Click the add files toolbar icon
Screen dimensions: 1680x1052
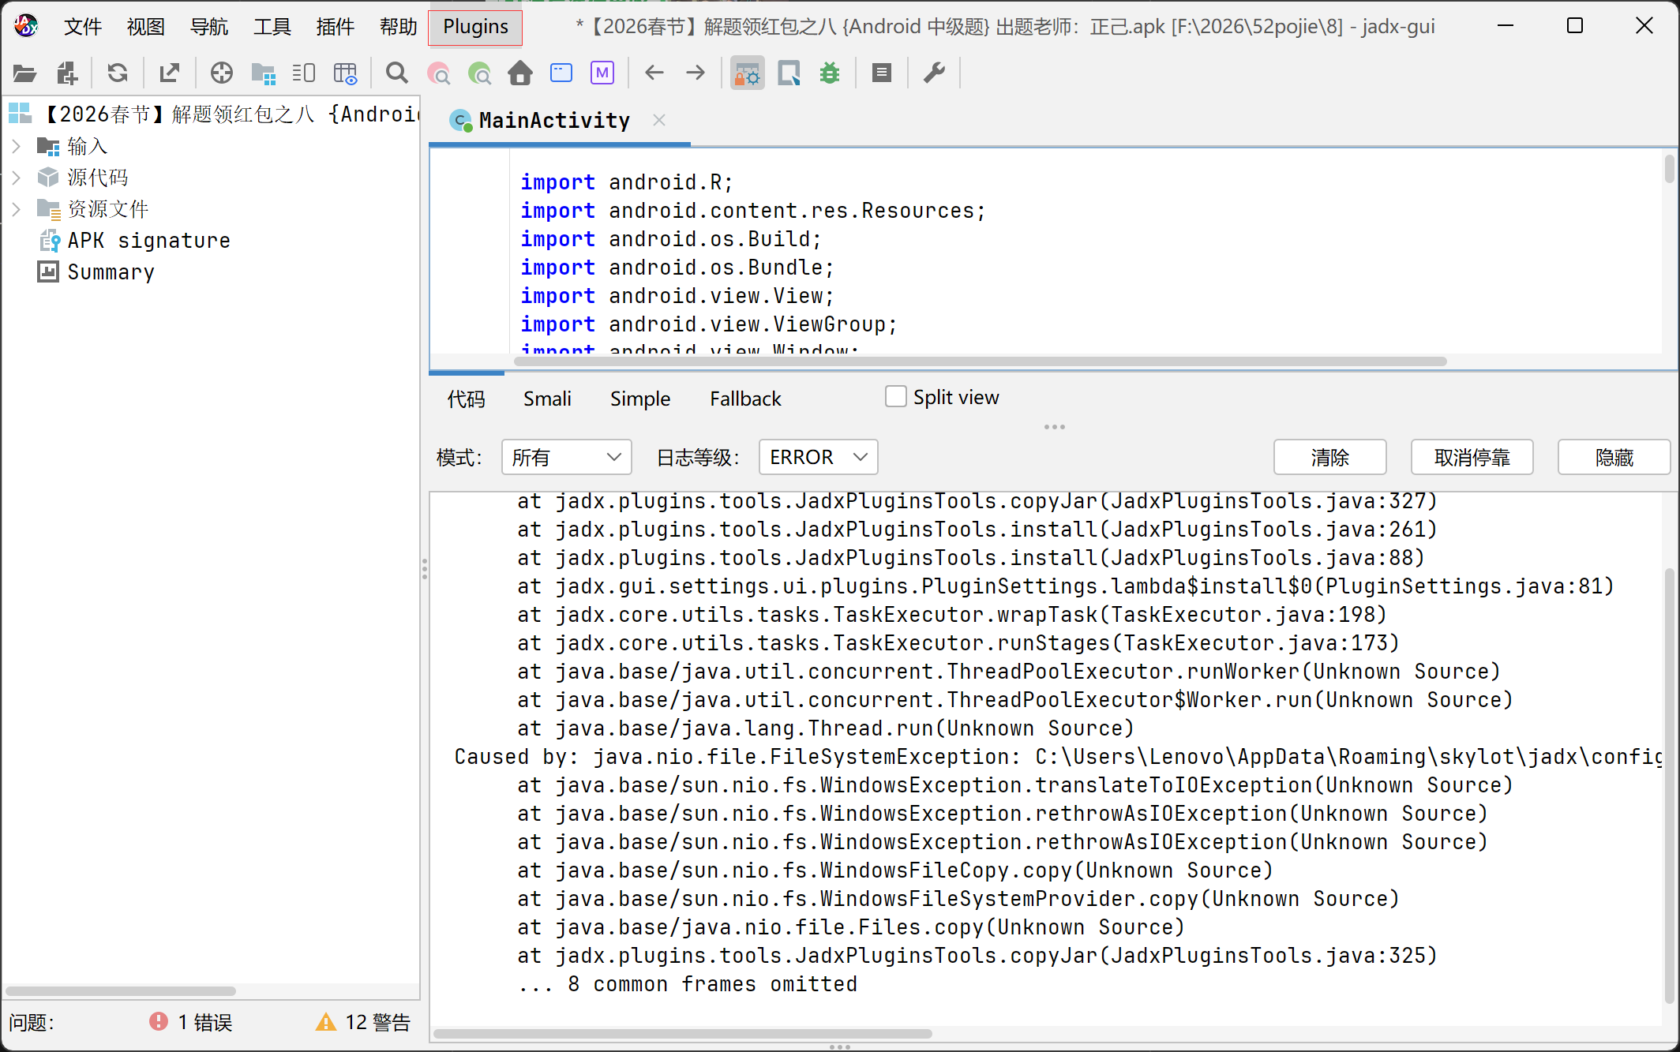[x=67, y=73]
